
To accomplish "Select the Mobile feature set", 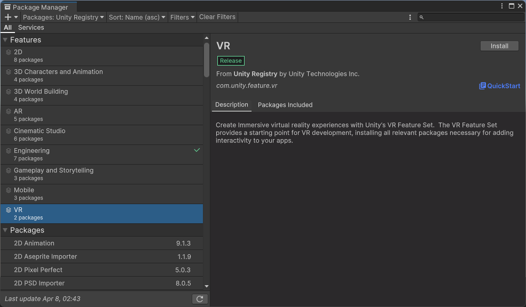I will [101, 194].
